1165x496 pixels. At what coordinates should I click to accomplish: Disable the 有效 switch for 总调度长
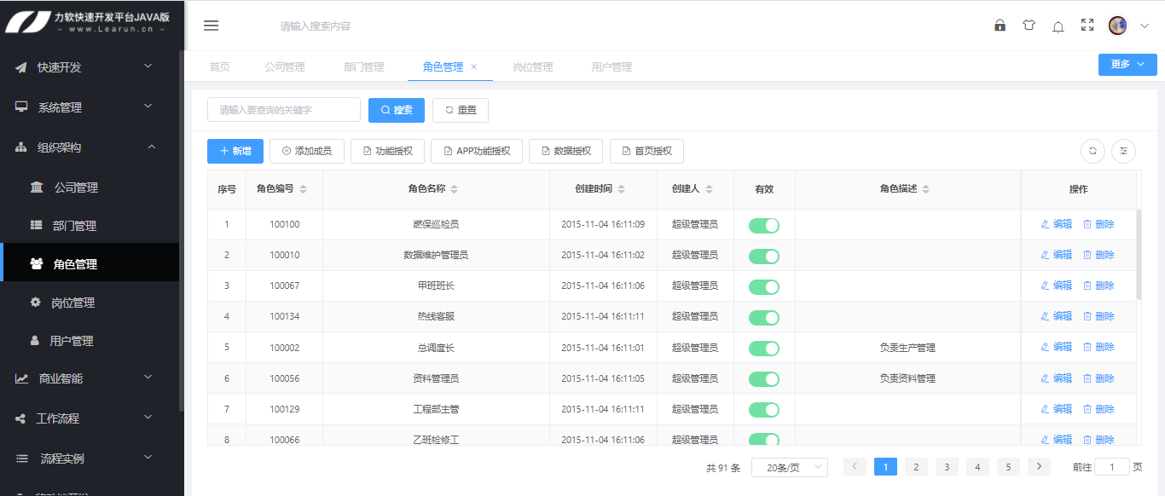[x=763, y=348]
